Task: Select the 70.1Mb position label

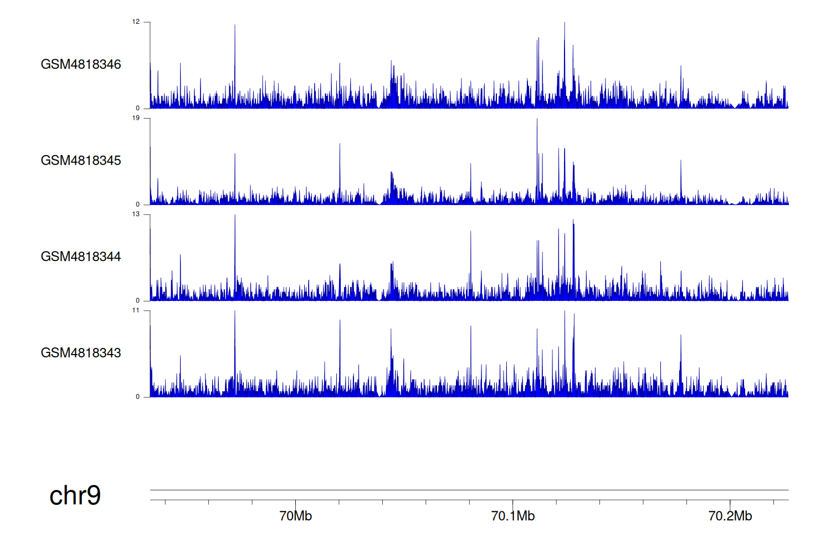Action: tap(512, 516)
